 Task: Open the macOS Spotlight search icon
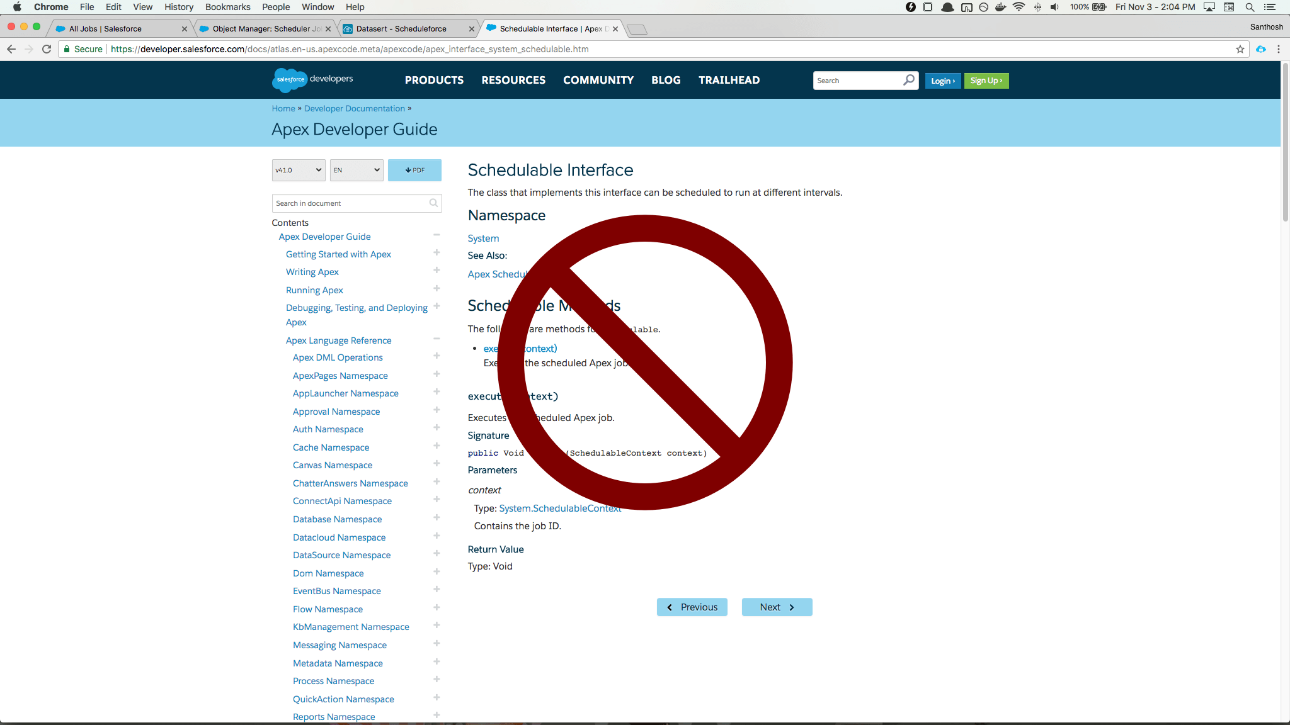click(1250, 7)
